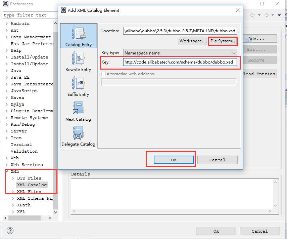This screenshot has width=287, height=239.
Task: Close the Add XML Catalog Element dialog
Action: (238, 10)
